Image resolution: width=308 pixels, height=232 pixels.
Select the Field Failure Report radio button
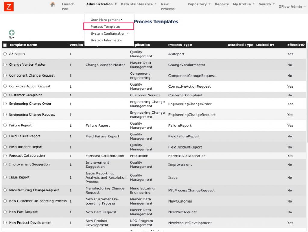(5, 136)
